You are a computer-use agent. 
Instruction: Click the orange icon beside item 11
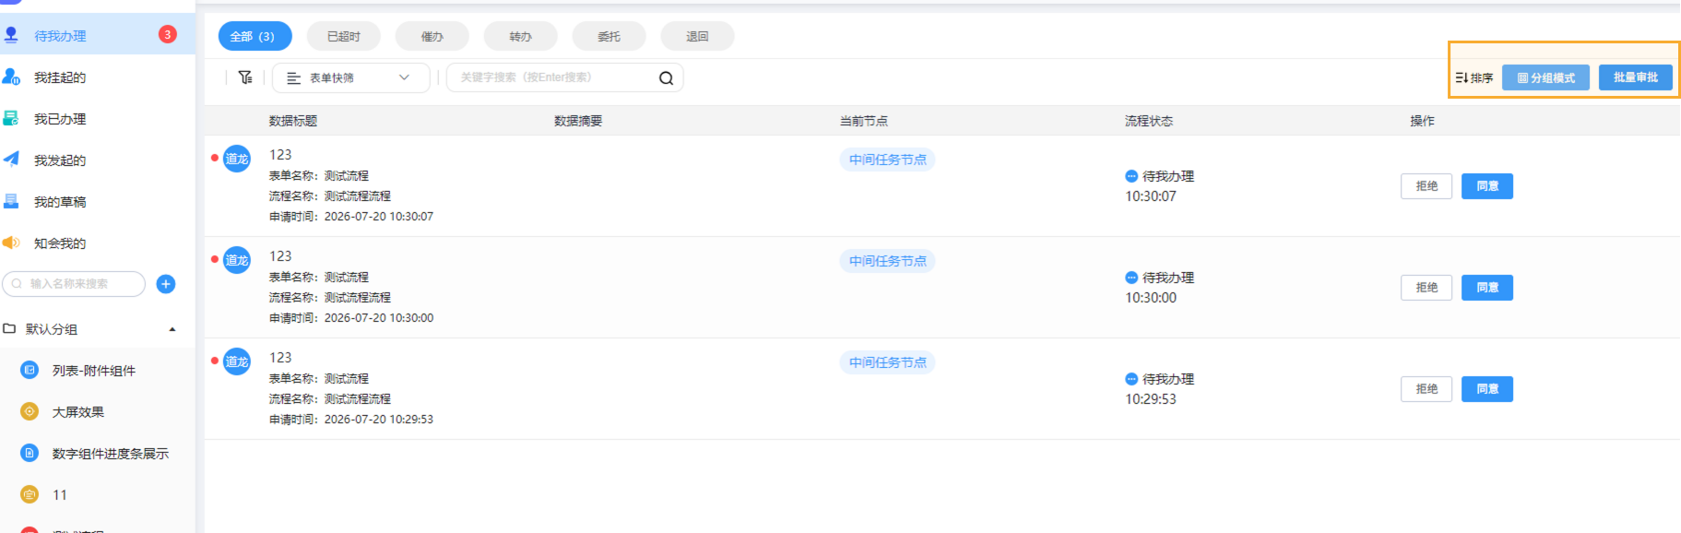[30, 494]
